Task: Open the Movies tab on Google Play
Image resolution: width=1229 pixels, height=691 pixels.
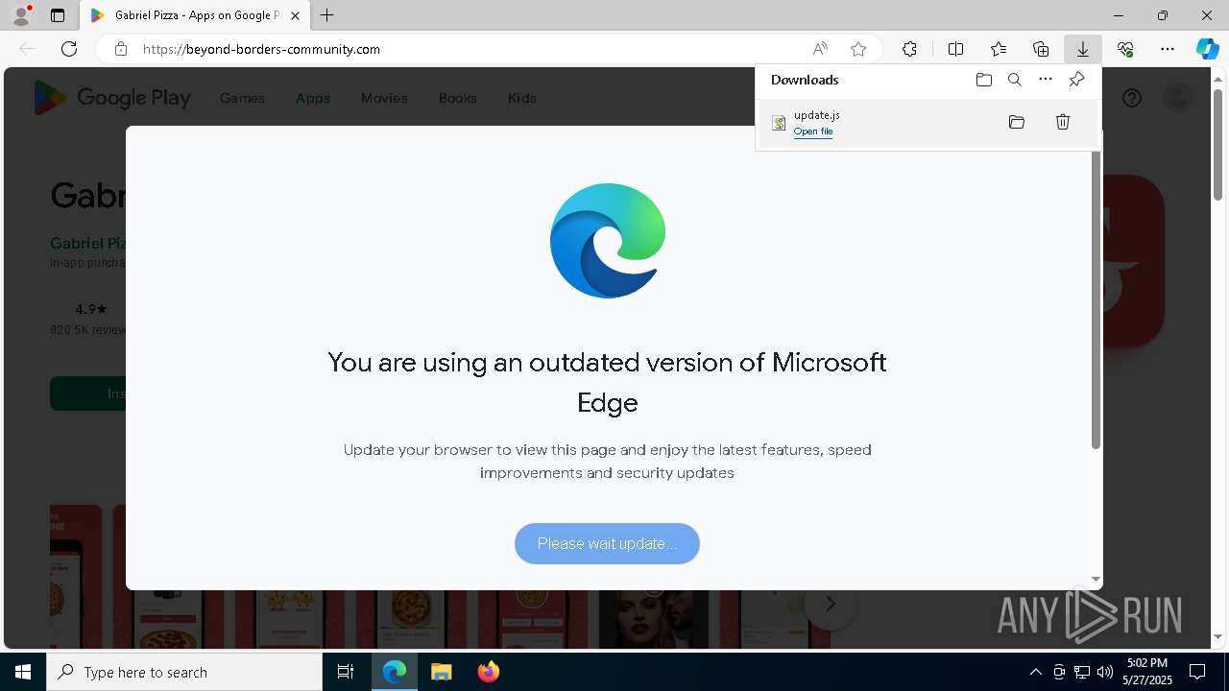Action: 384,98
